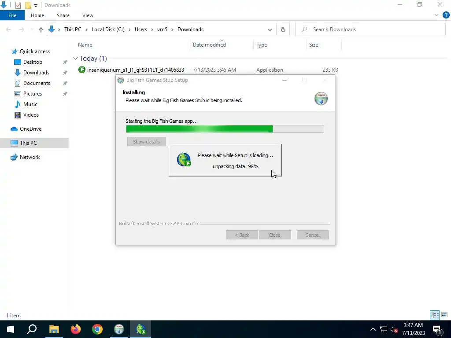The height and width of the screenshot is (338, 451).
Task: Select vm5 in the address breadcrumb
Action: (162, 29)
